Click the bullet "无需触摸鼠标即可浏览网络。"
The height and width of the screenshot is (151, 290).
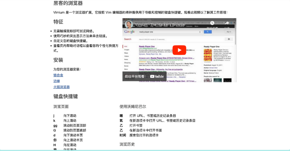click(74, 31)
